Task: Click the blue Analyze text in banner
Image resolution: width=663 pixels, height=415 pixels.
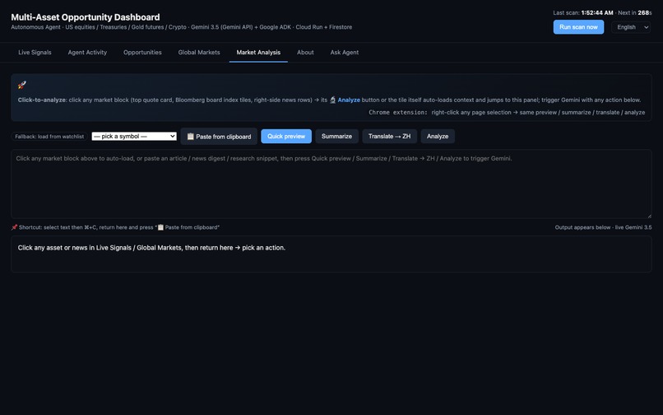Action: pos(349,100)
